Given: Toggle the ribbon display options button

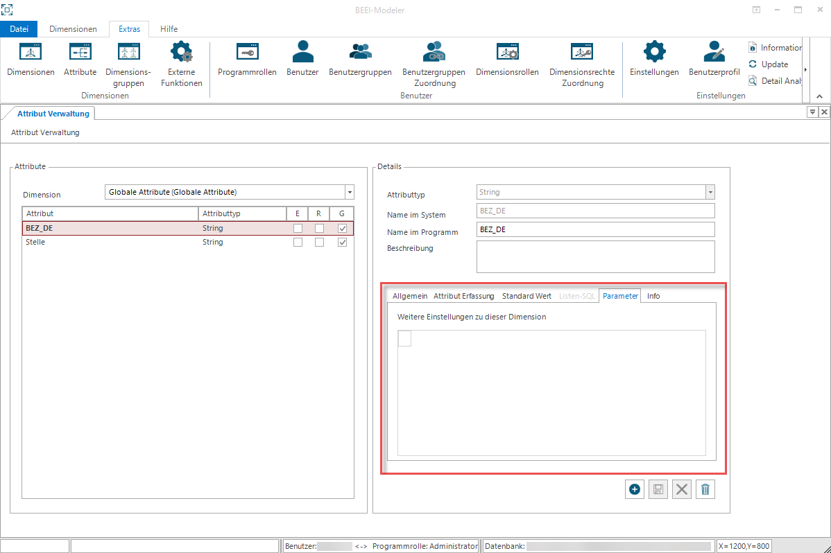Looking at the screenshot, I should [x=756, y=10].
